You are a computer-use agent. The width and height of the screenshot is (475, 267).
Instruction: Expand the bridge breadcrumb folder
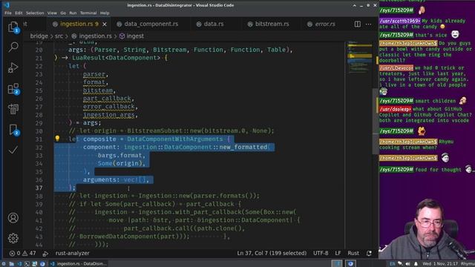(39, 36)
